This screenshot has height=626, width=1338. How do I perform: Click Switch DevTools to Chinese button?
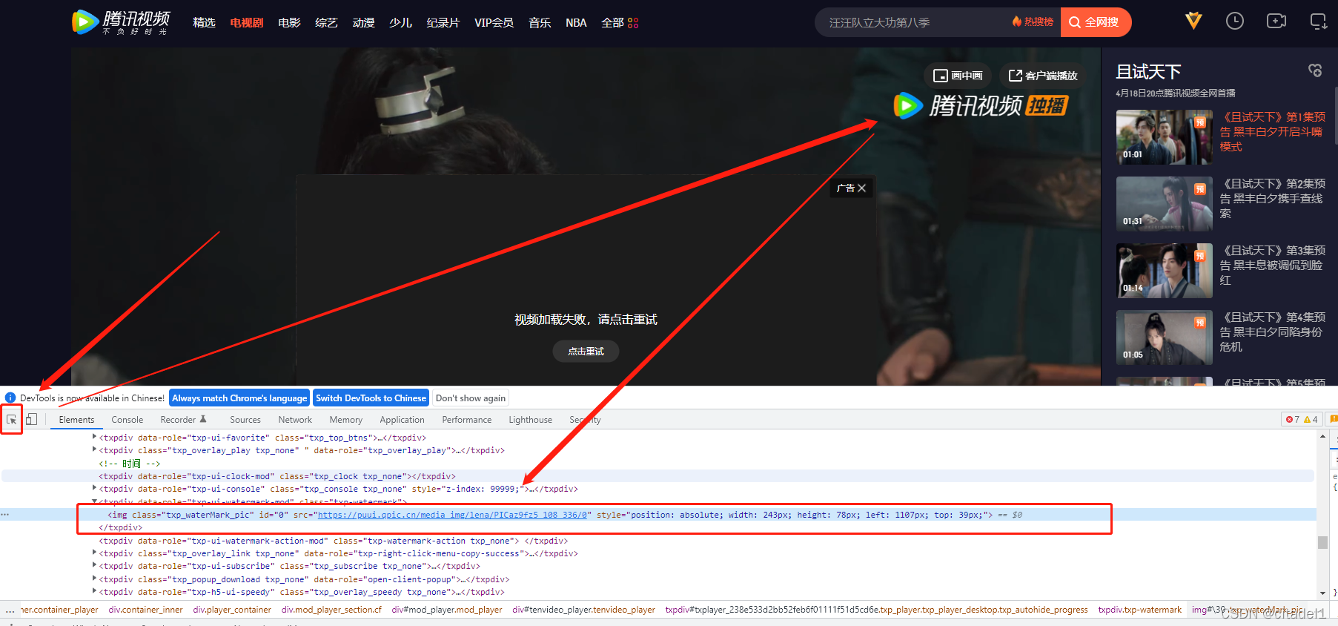pyautogui.click(x=371, y=398)
